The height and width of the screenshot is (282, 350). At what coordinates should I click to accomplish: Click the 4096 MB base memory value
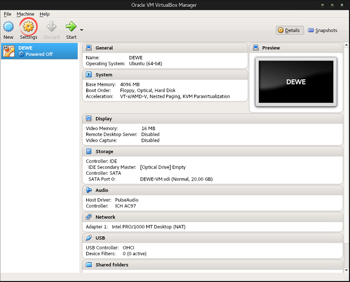[x=130, y=84]
